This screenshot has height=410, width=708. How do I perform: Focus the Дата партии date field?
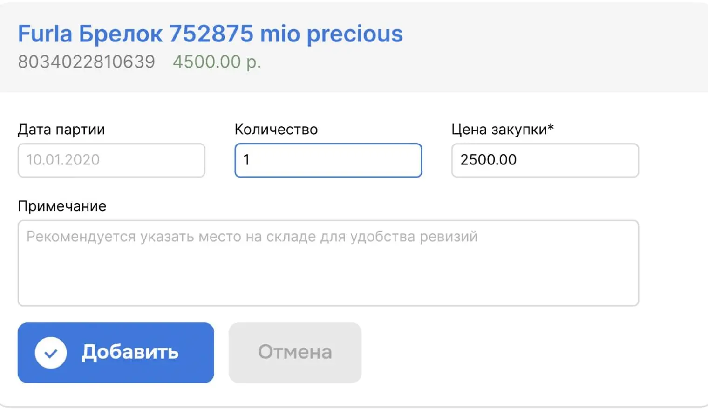(x=111, y=160)
